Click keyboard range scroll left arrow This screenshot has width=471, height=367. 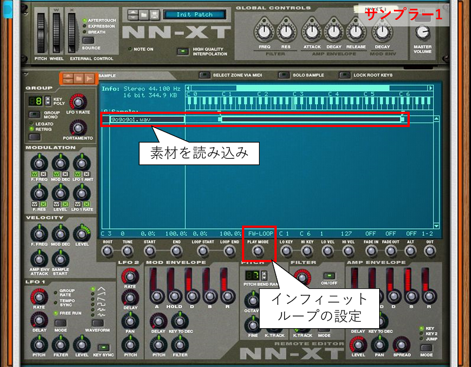tap(188, 88)
